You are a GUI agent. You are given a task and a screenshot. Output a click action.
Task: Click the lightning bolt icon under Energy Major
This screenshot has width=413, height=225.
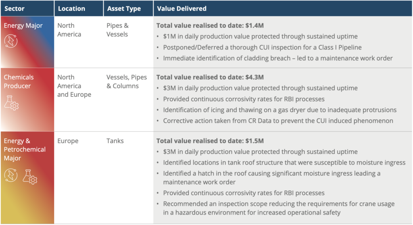coord(11,41)
